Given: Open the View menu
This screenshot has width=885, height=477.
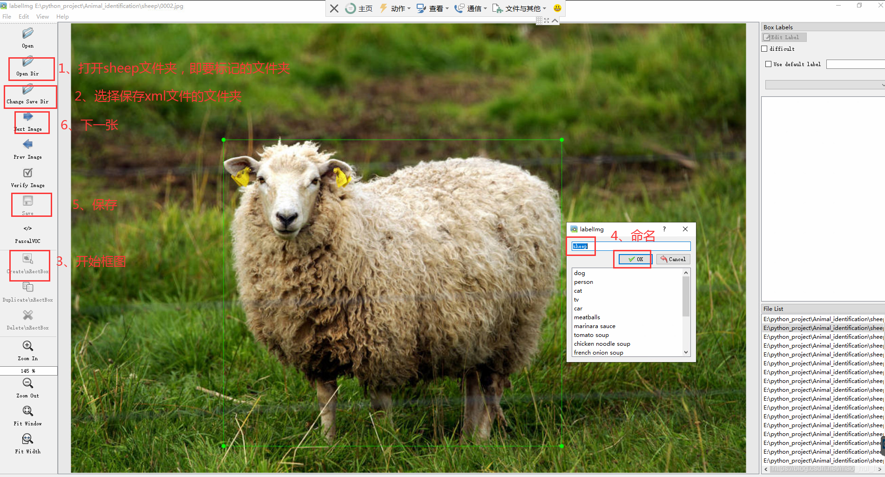Looking at the screenshot, I should point(42,16).
